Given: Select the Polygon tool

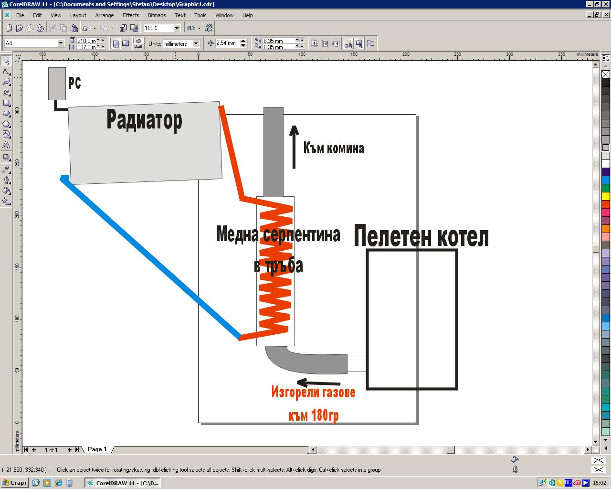Looking at the screenshot, I should [6, 124].
